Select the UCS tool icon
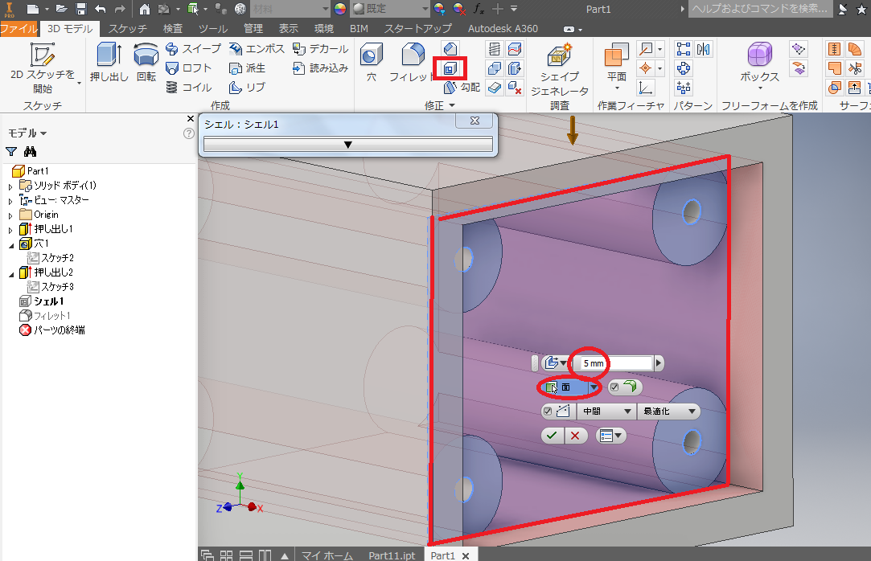This screenshot has width=871, height=561. [x=646, y=88]
